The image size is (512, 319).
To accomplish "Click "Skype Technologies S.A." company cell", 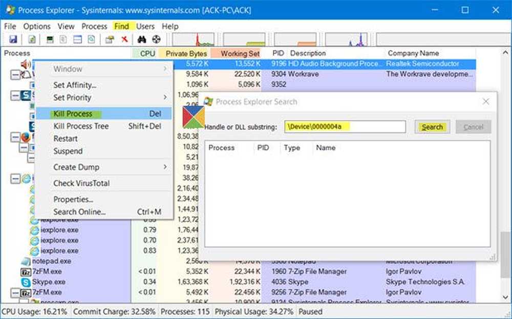I will 425,282.
